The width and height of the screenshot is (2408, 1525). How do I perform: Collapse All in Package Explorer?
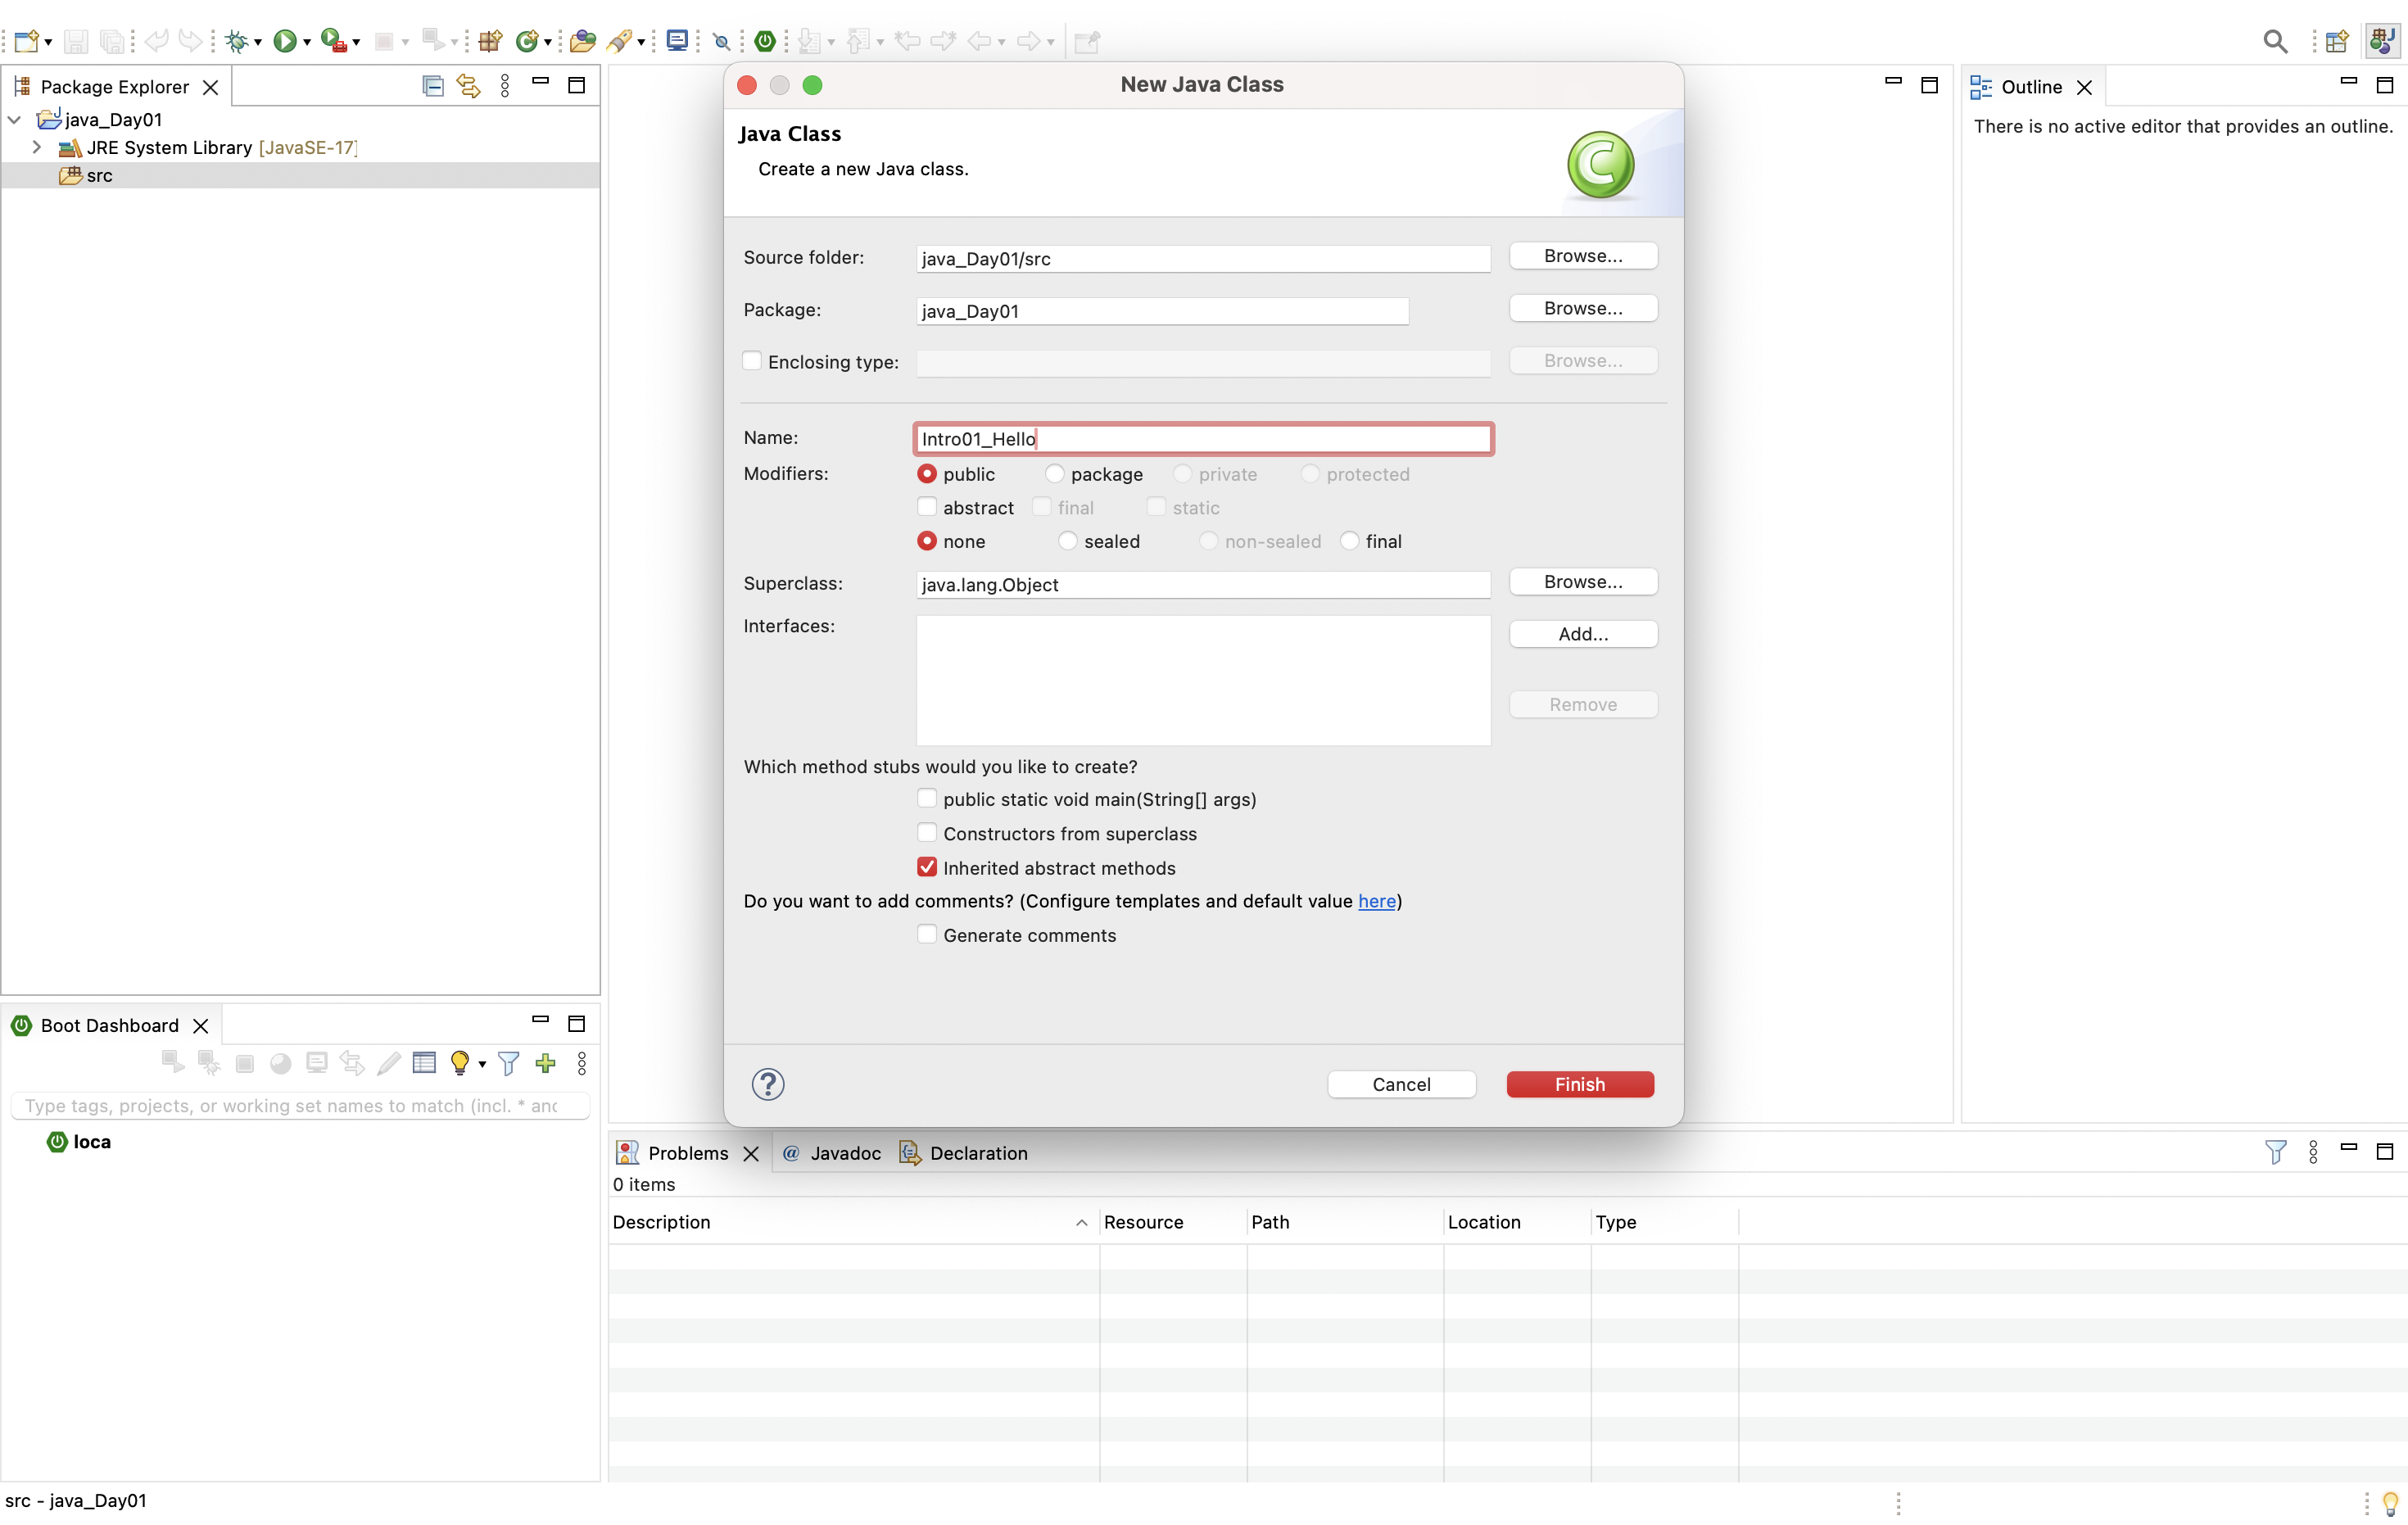tap(432, 86)
